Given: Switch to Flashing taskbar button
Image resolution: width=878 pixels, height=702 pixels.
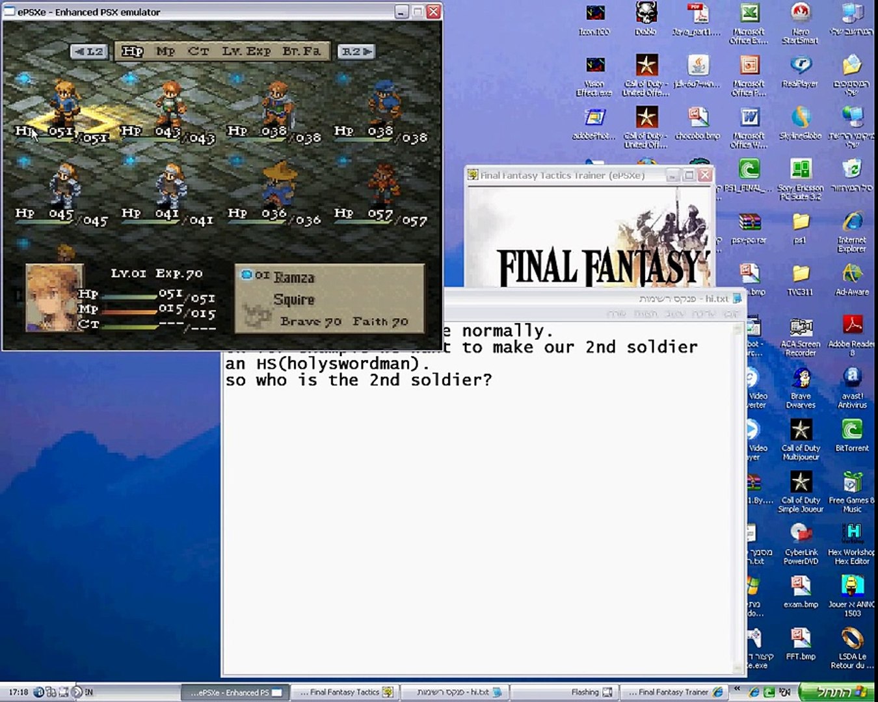Looking at the screenshot, I should [563, 692].
